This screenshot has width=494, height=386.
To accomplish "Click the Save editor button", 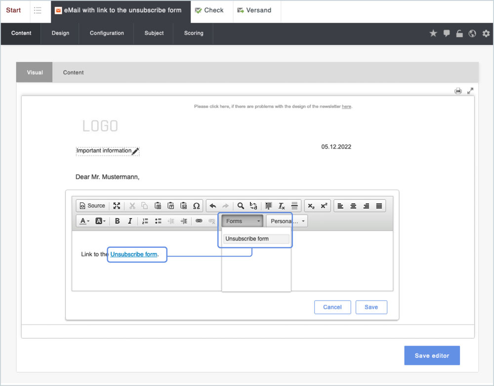I will pos(432,355).
